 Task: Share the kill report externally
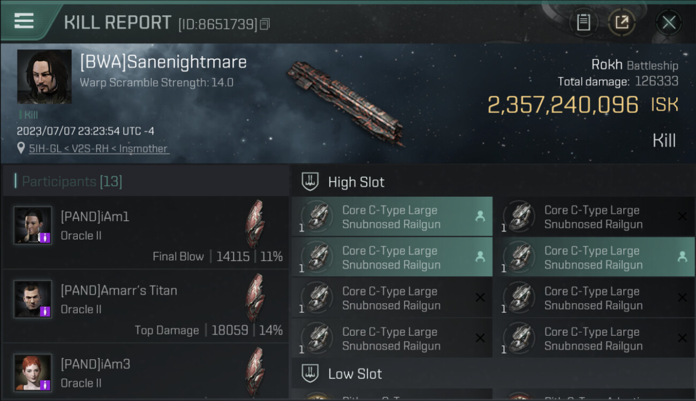622,22
